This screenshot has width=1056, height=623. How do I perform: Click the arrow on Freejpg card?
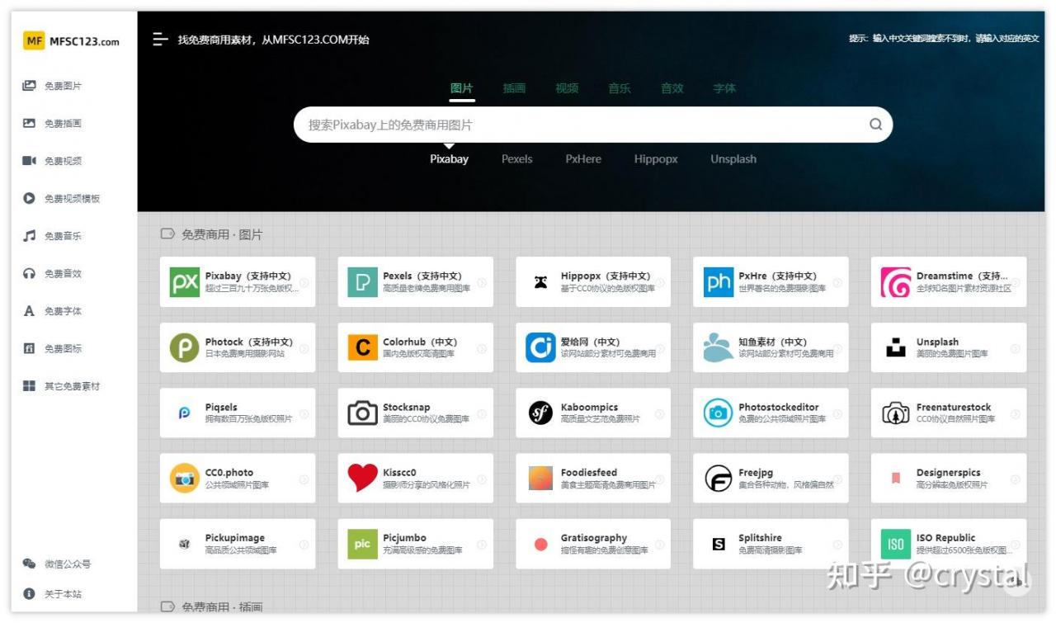837,479
